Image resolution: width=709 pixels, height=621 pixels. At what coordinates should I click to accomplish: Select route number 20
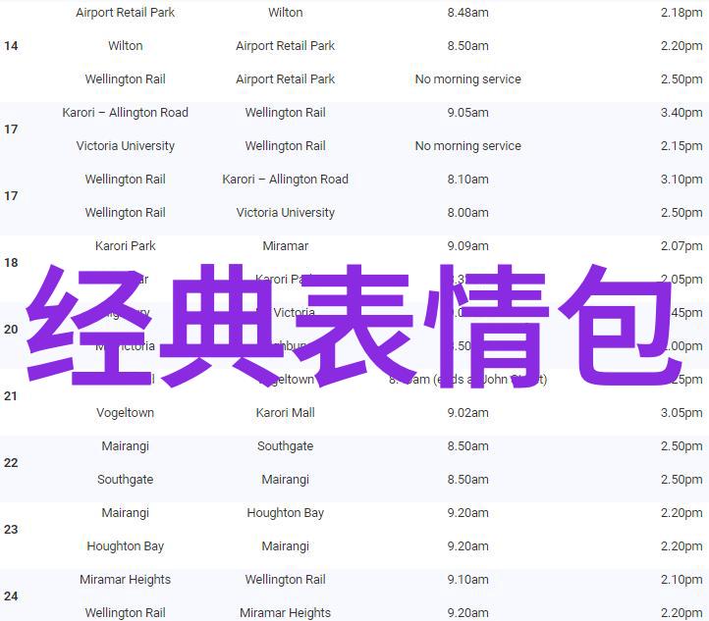click(x=11, y=330)
